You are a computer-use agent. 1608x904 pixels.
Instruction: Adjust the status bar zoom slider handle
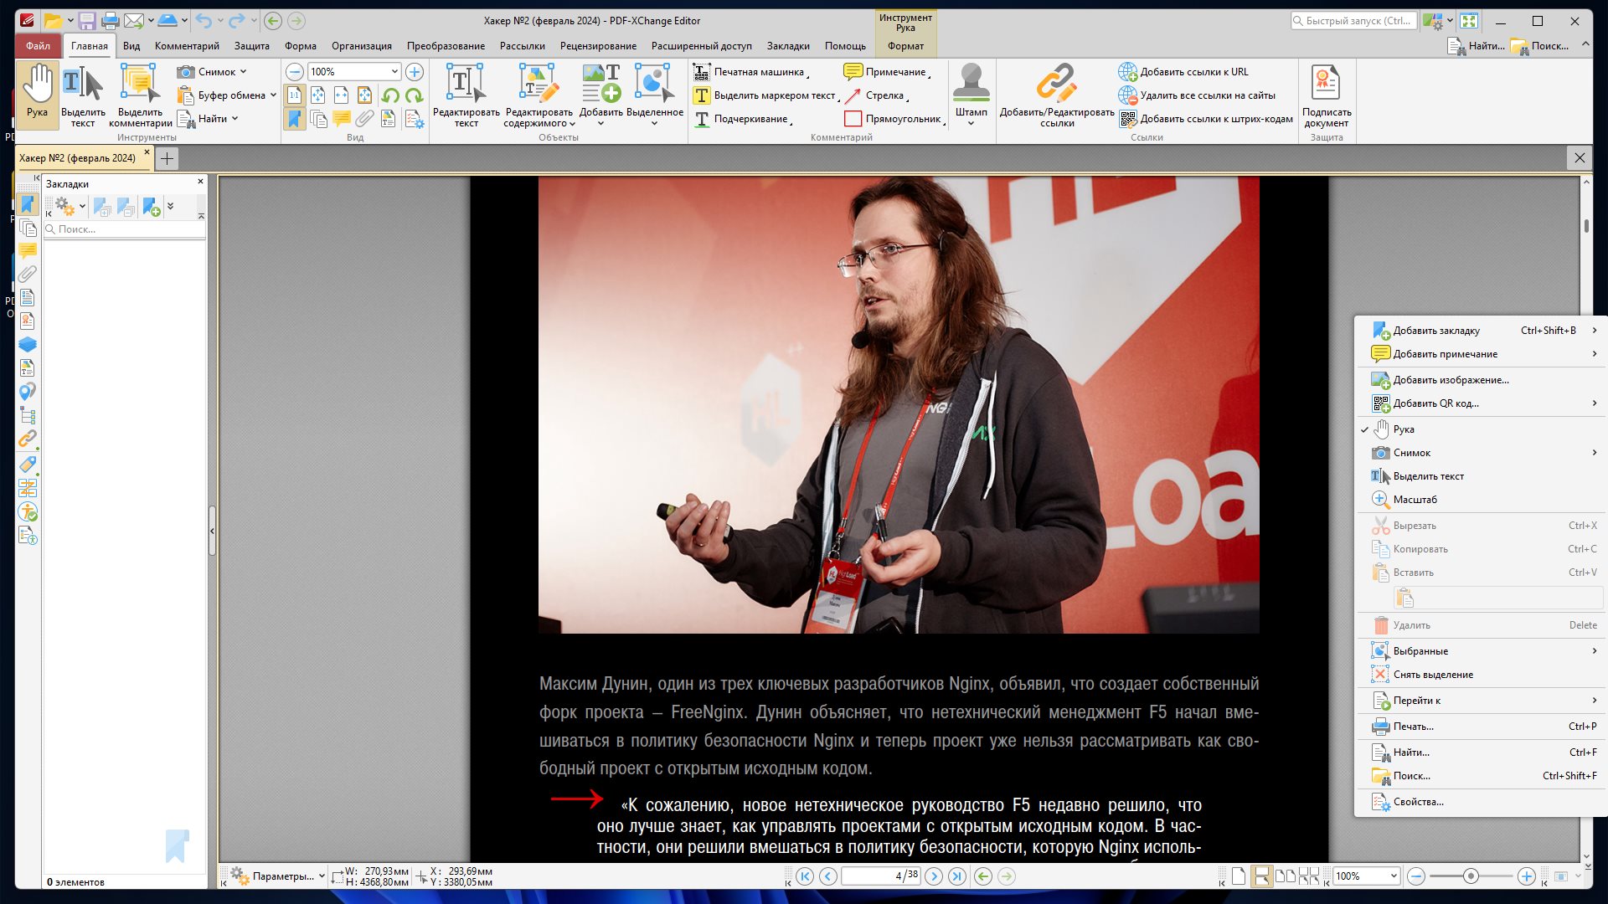1471,876
